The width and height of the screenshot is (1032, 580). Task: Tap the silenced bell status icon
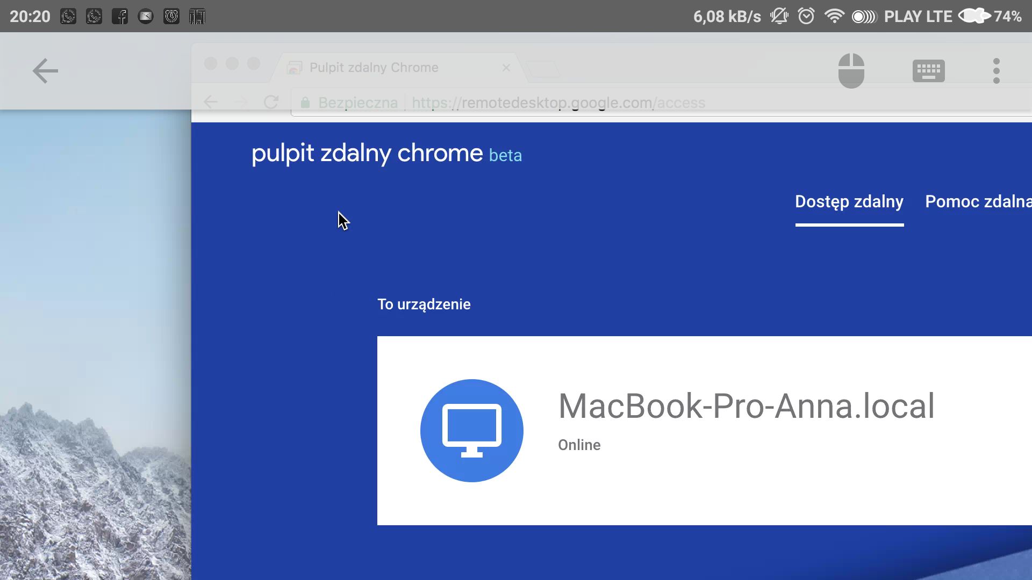(x=779, y=17)
